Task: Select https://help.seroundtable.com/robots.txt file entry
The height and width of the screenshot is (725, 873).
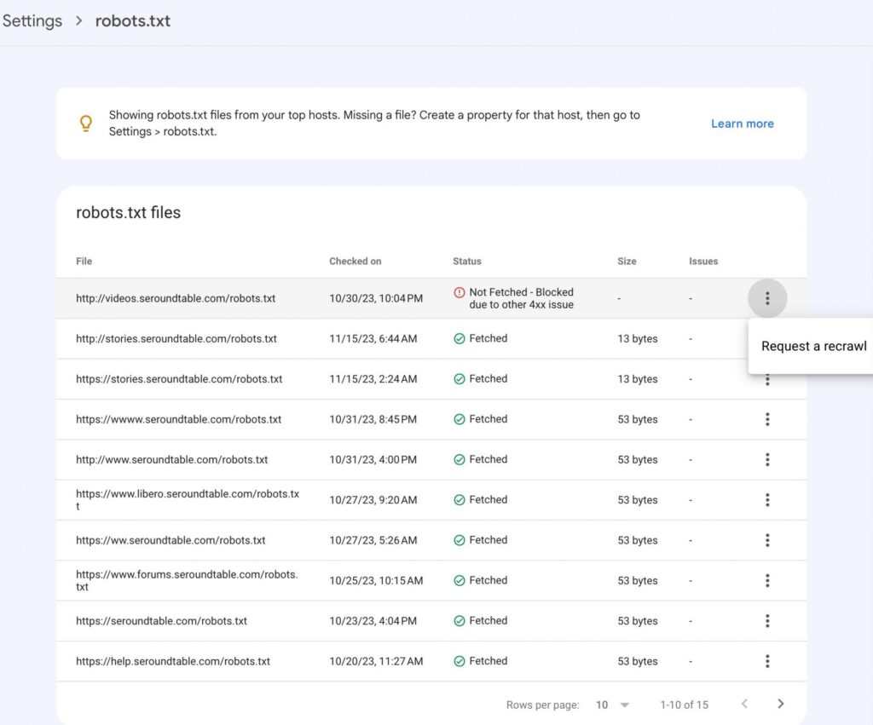Action: pos(172,661)
